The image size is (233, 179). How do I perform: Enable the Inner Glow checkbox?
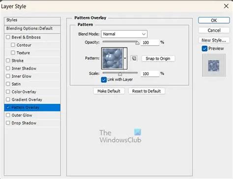8,76
